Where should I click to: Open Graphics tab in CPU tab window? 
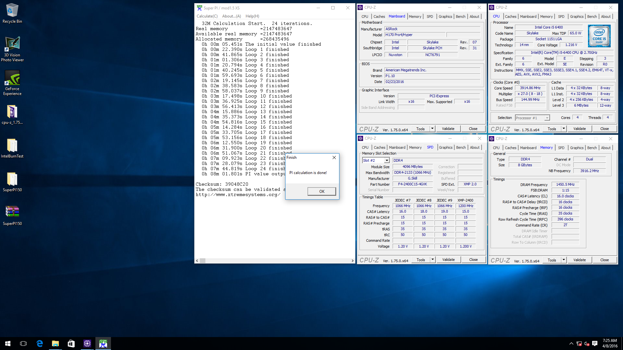click(577, 17)
